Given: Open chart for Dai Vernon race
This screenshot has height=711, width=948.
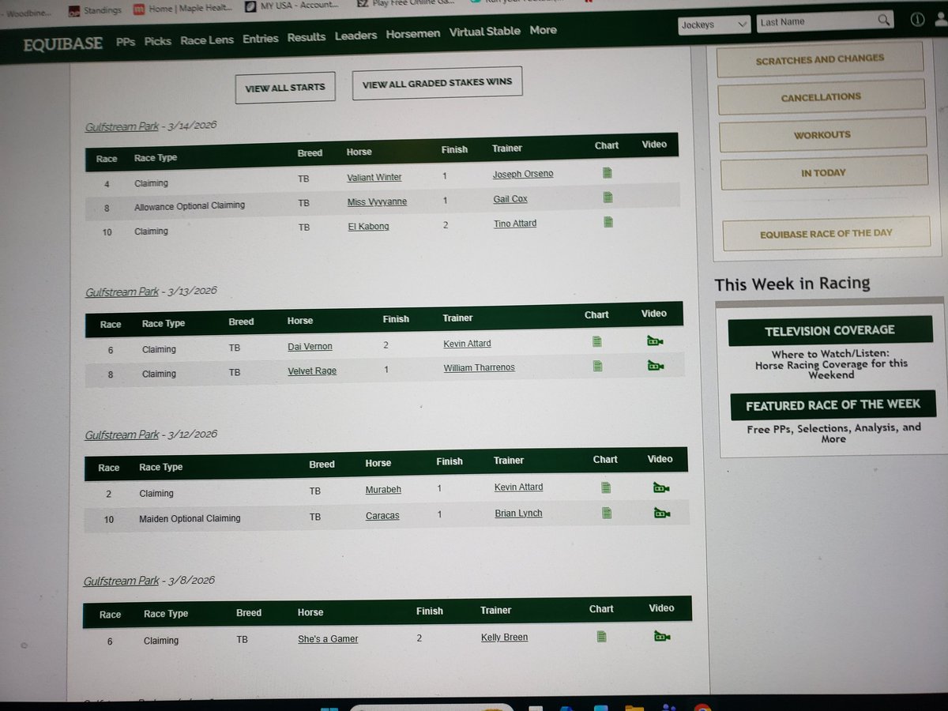Looking at the screenshot, I should click(597, 342).
